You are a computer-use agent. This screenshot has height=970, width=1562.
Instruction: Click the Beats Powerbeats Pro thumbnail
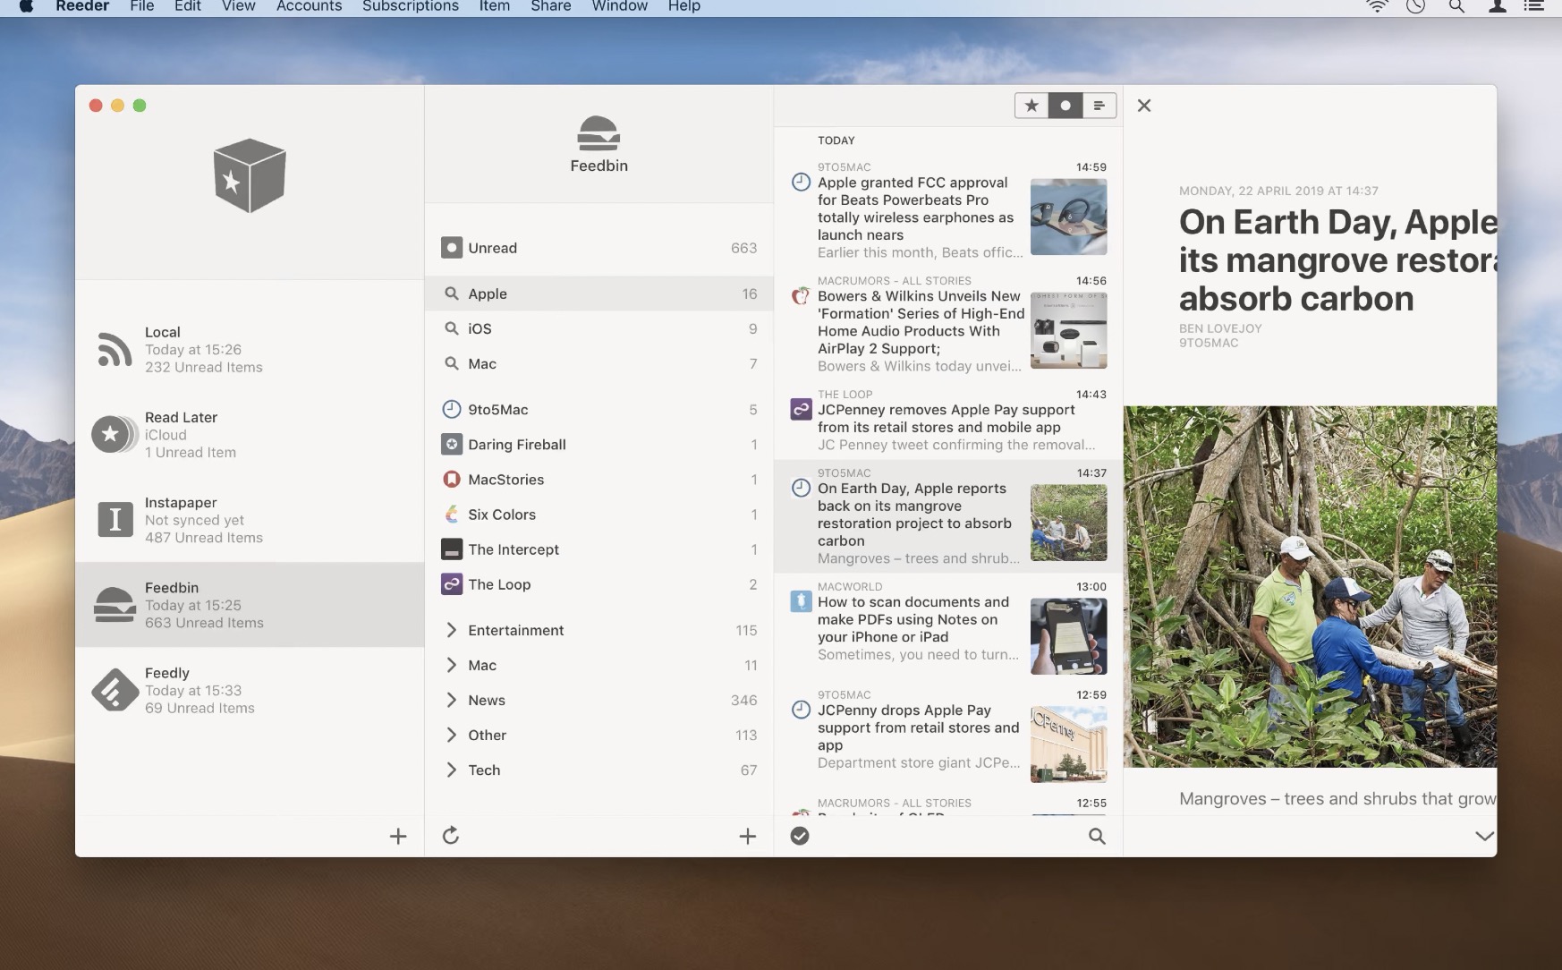coord(1068,217)
